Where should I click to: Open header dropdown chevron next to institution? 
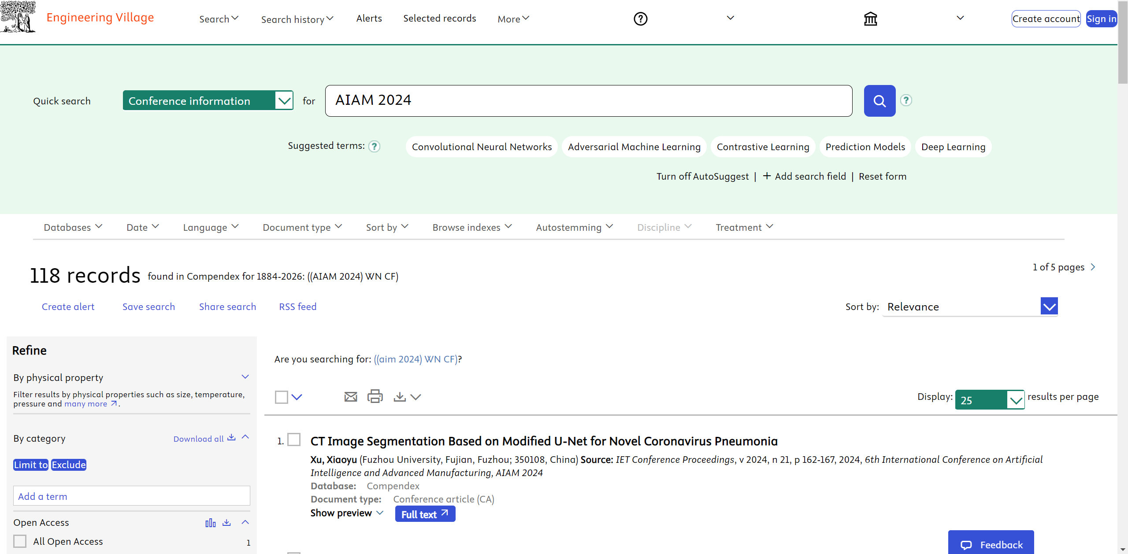tap(961, 18)
